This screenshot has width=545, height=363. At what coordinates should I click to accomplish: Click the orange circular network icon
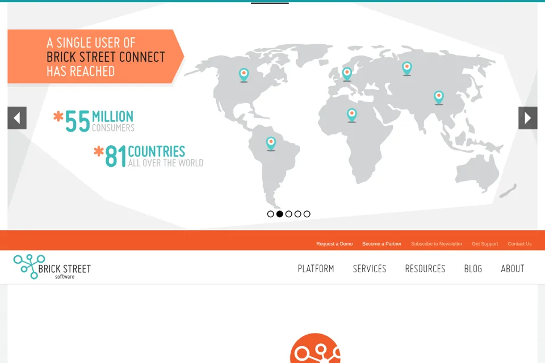(315, 348)
